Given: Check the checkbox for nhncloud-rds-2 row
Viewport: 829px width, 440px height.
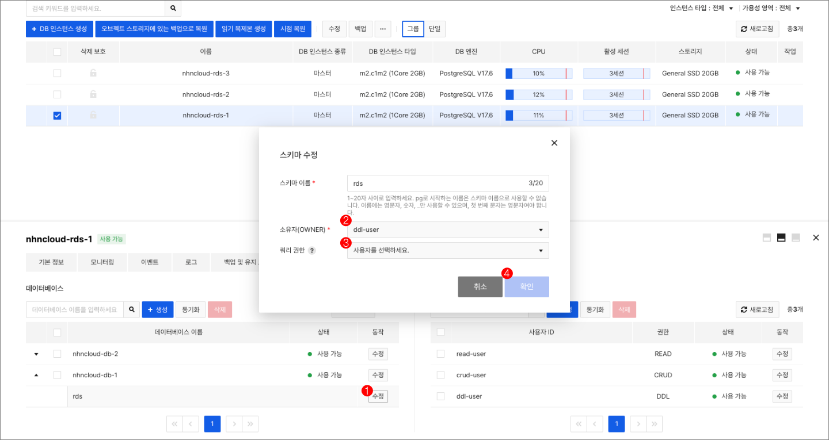Looking at the screenshot, I should (56, 94).
